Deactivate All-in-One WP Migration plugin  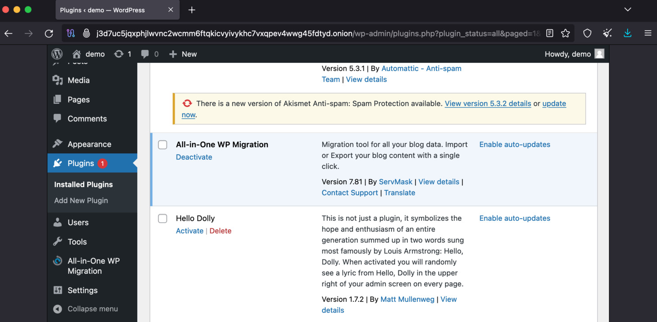194,157
